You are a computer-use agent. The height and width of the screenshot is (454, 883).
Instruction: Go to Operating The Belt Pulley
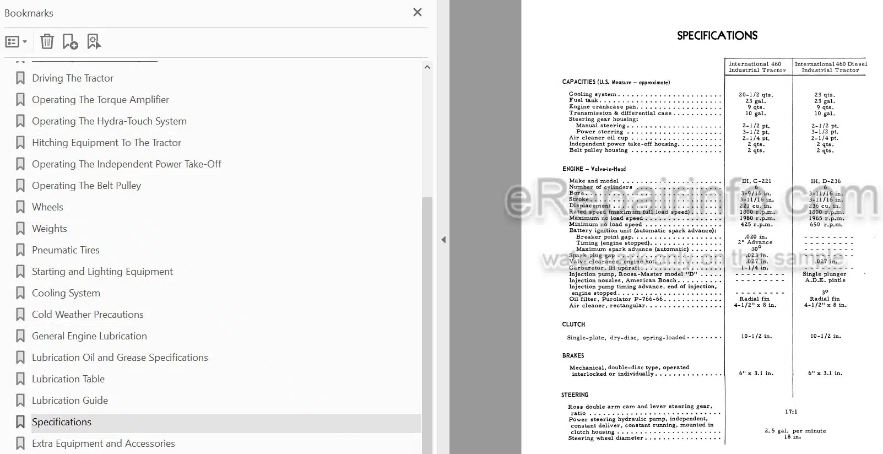(86, 186)
